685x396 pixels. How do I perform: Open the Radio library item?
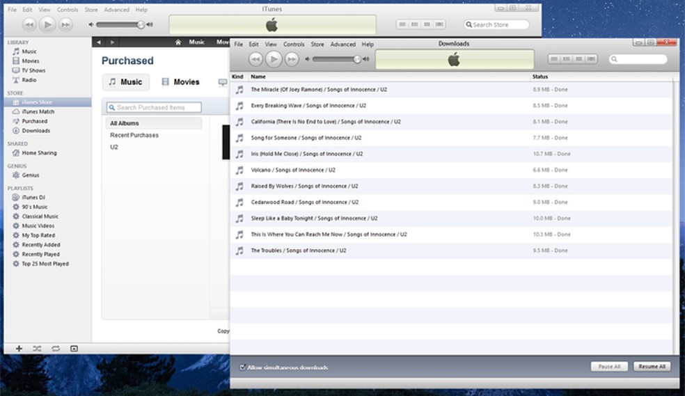[29, 80]
